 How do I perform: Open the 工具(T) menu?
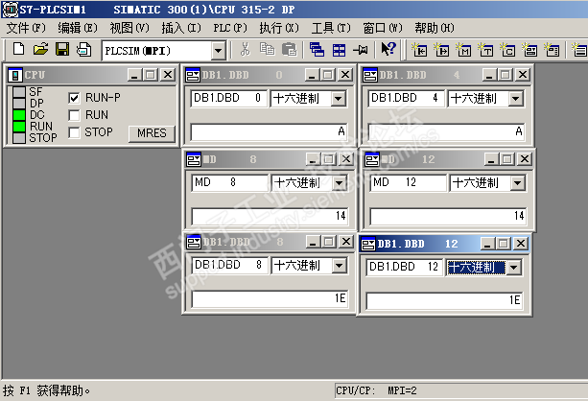(331, 28)
